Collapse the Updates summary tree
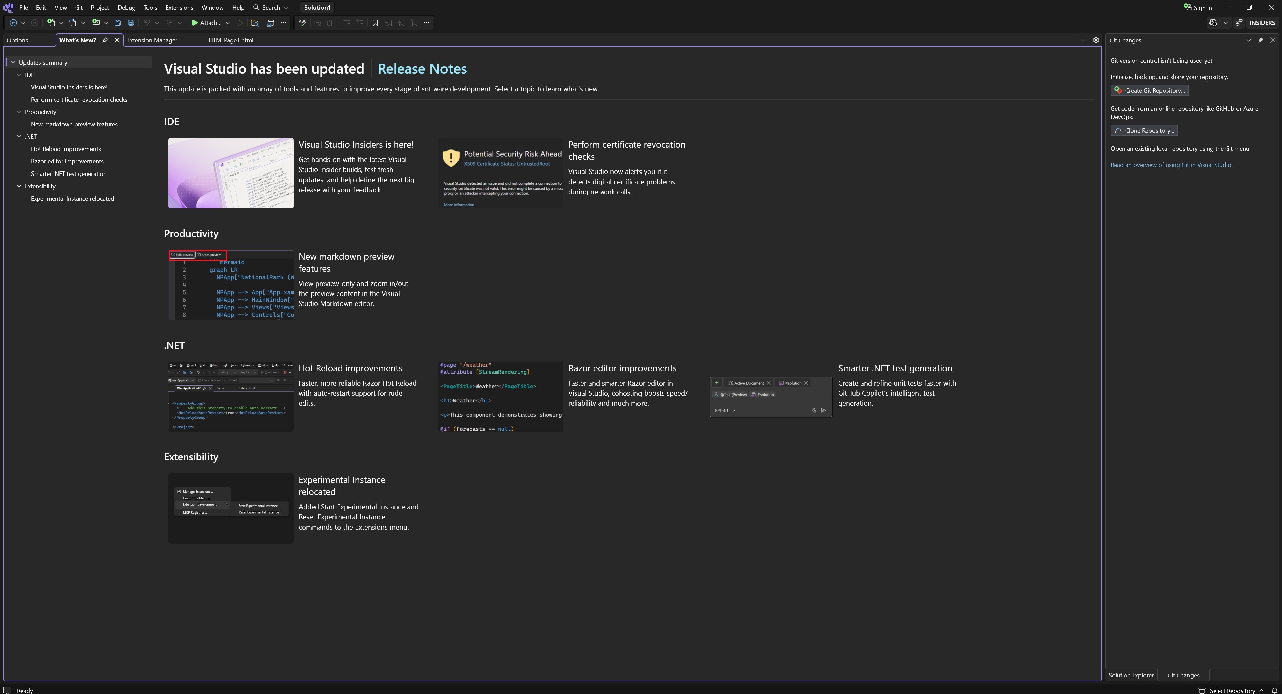This screenshot has height=694, width=1282. click(x=13, y=62)
